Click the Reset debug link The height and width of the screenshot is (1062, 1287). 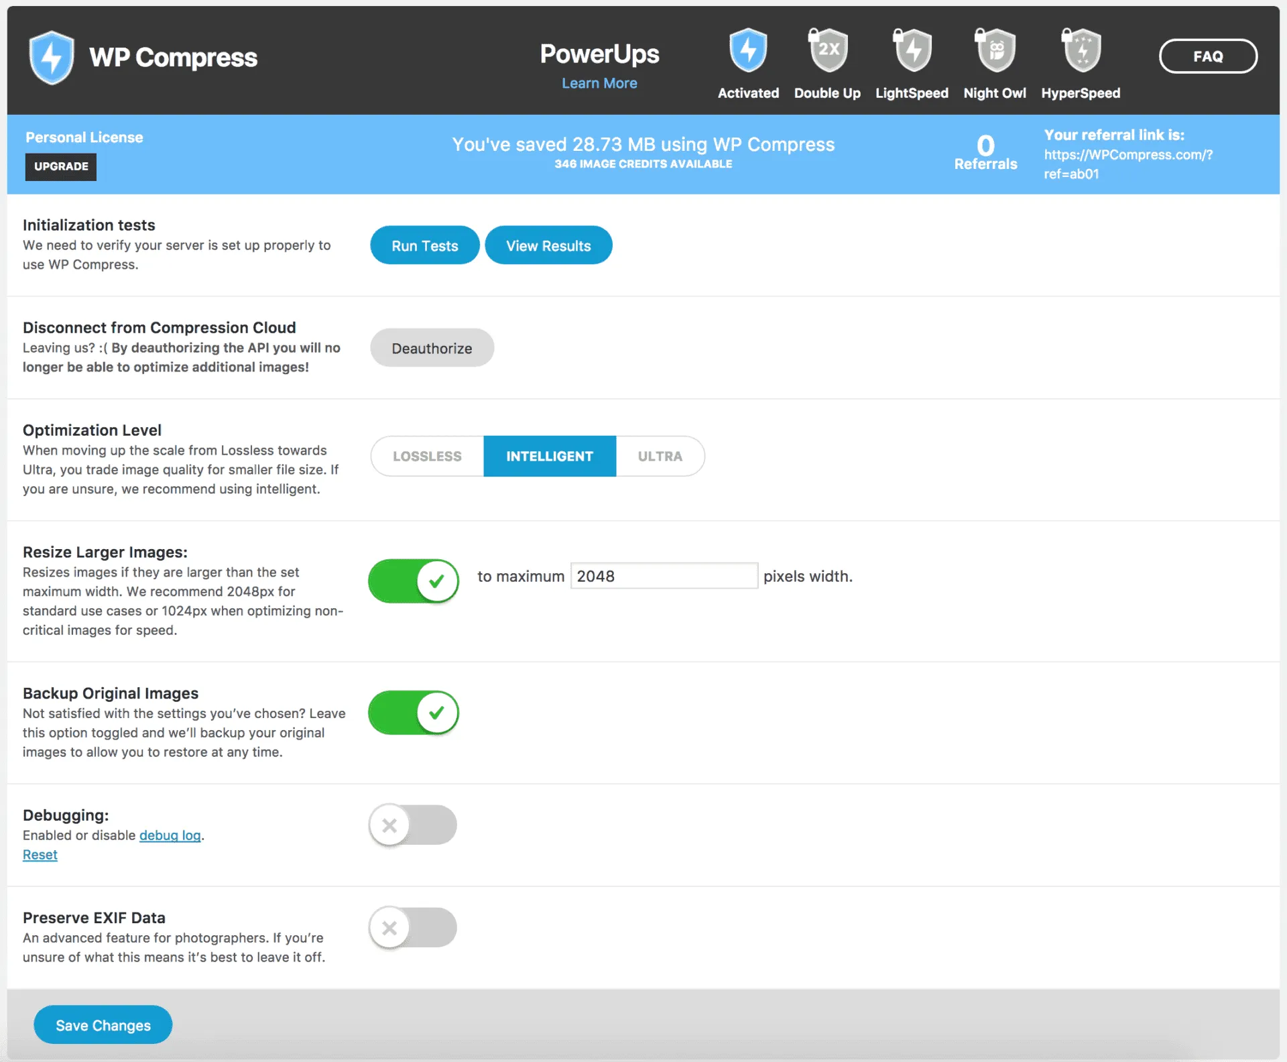[x=40, y=855]
